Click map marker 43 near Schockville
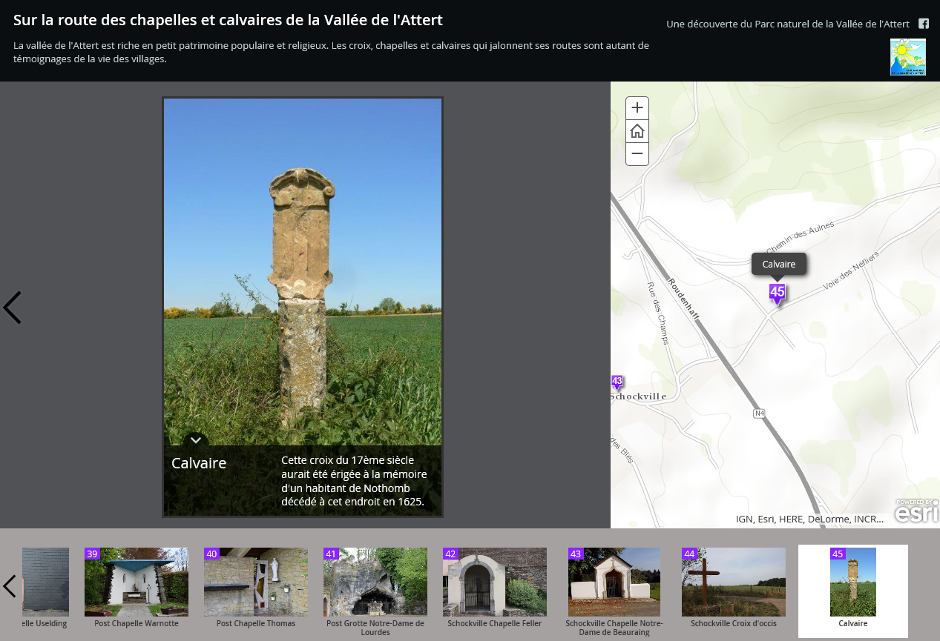 point(617,382)
